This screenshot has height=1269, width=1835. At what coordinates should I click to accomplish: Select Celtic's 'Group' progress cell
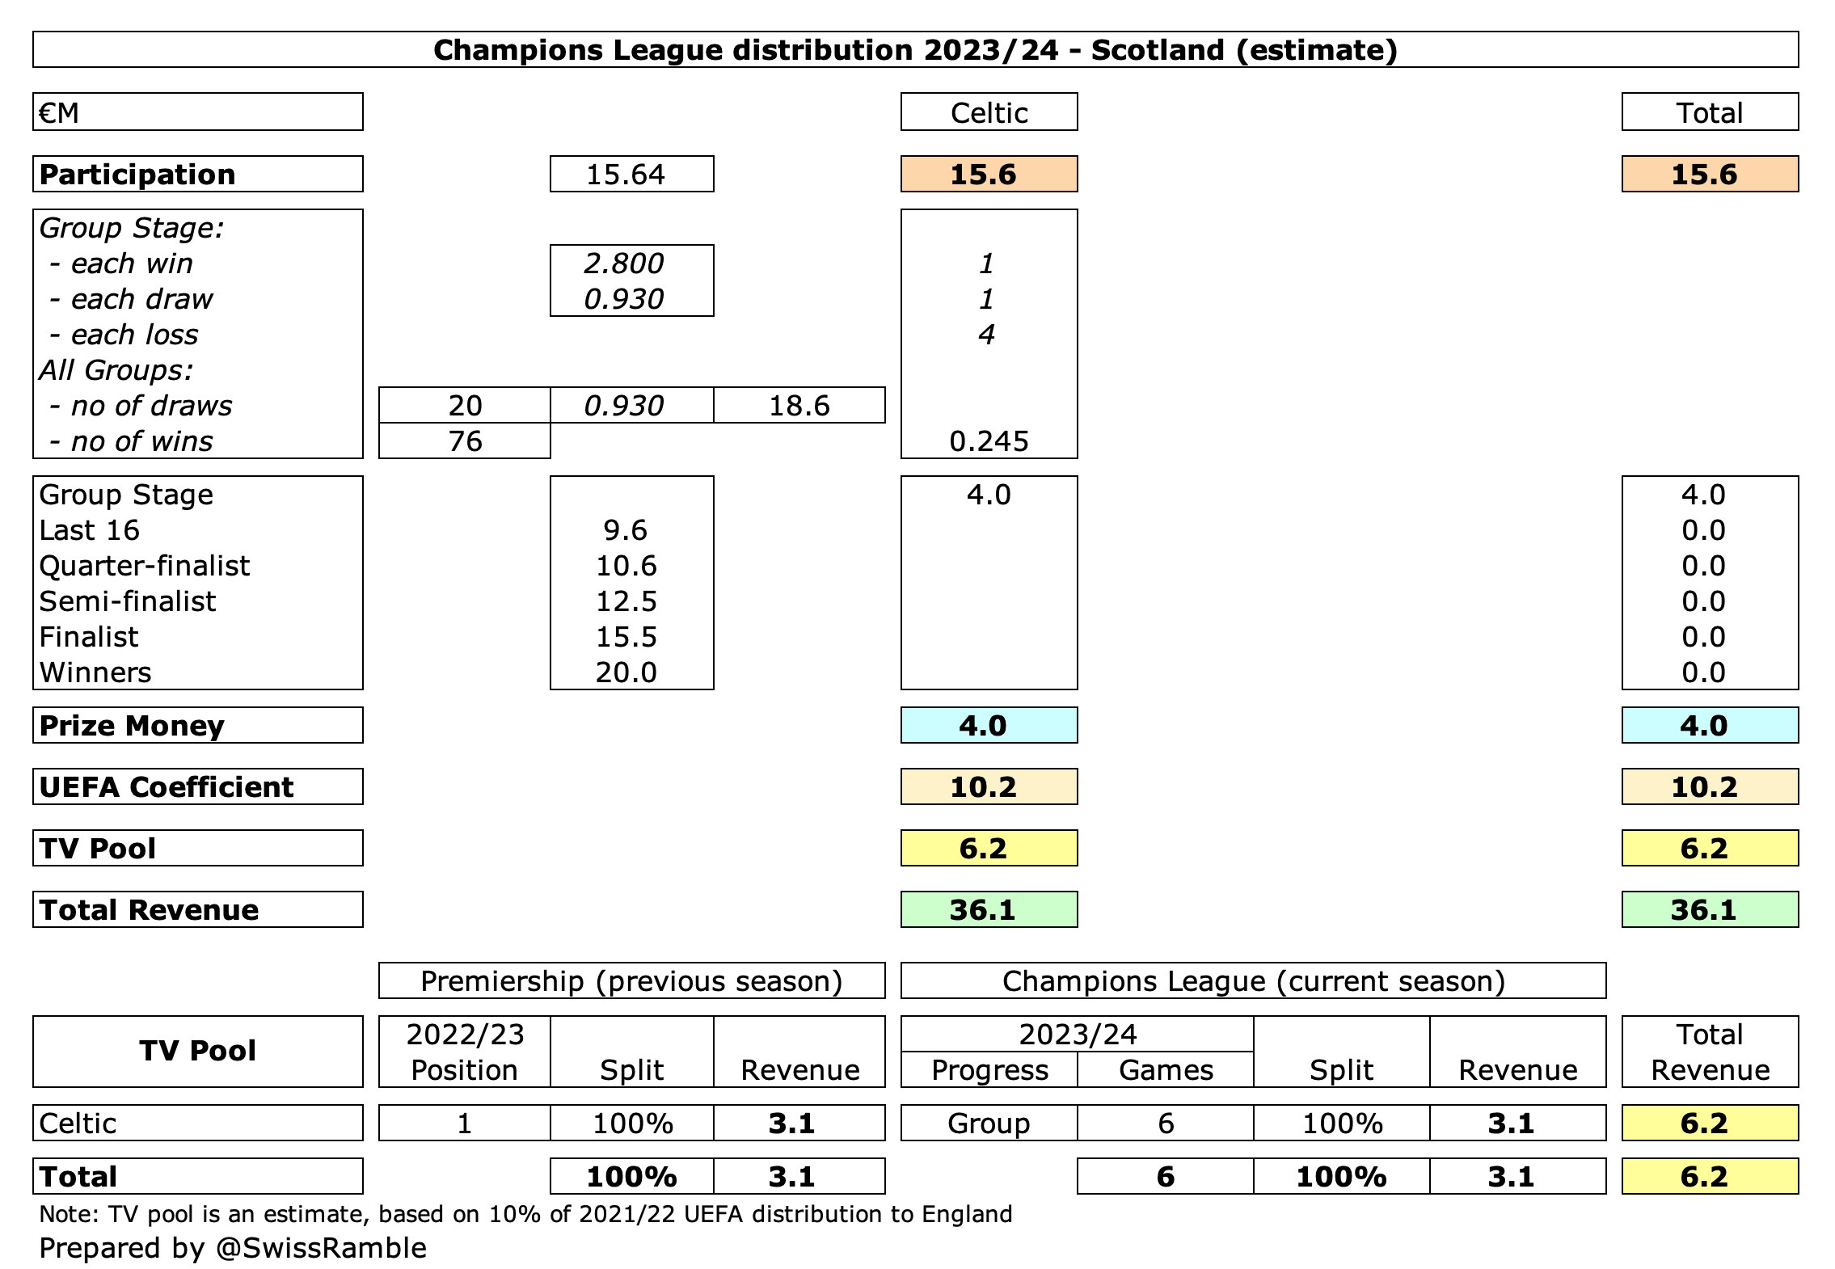coord(989,1124)
